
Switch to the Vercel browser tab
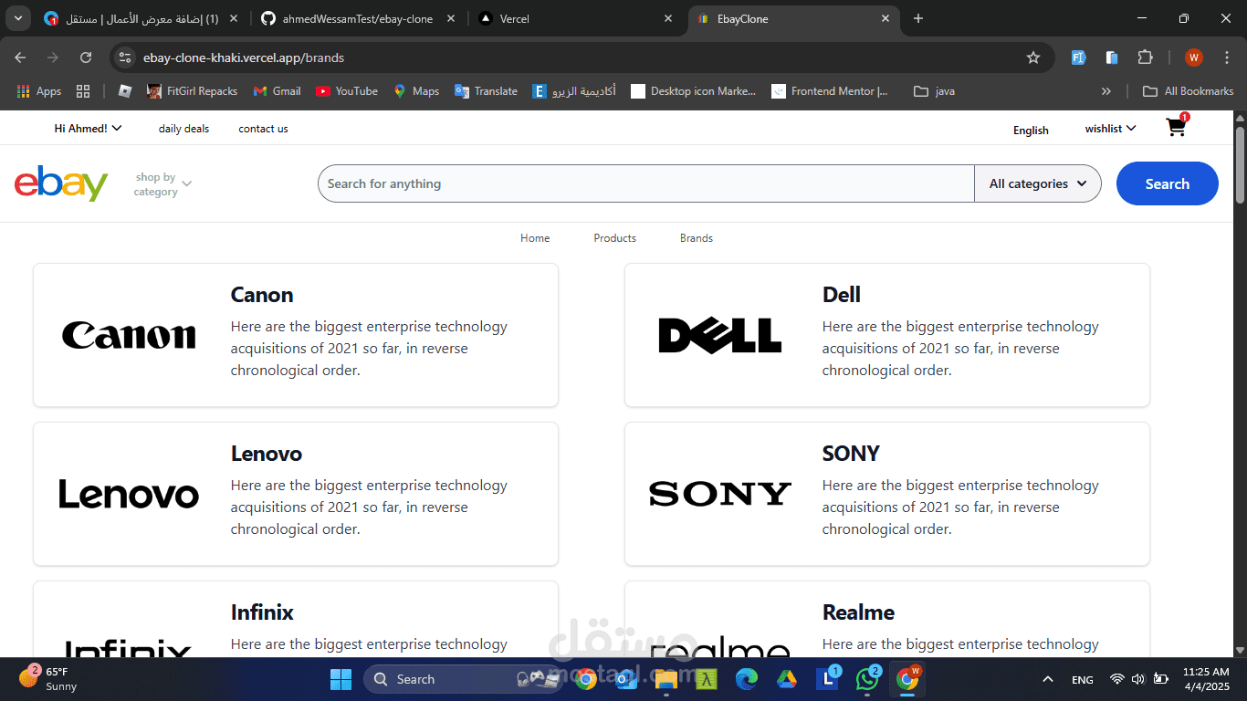[576, 18]
